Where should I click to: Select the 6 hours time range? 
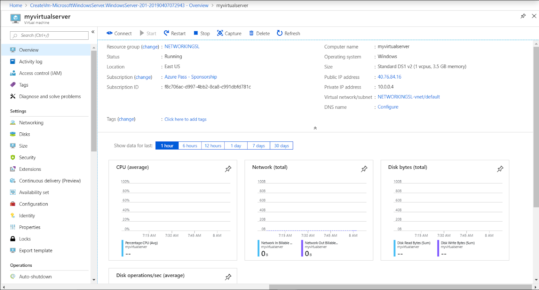pos(190,146)
